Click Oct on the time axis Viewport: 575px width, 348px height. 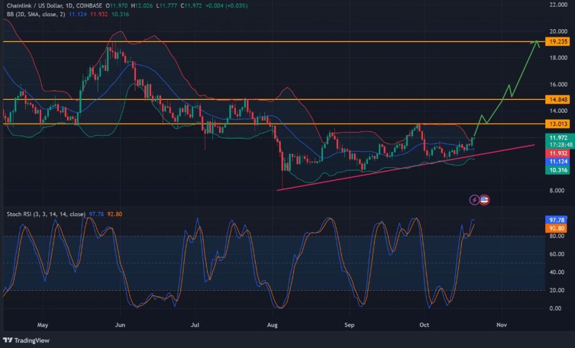(x=425, y=325)
